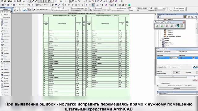Toggle the small checkbox in LabPP palette
The image size is (198, 111).
point(175,26)
